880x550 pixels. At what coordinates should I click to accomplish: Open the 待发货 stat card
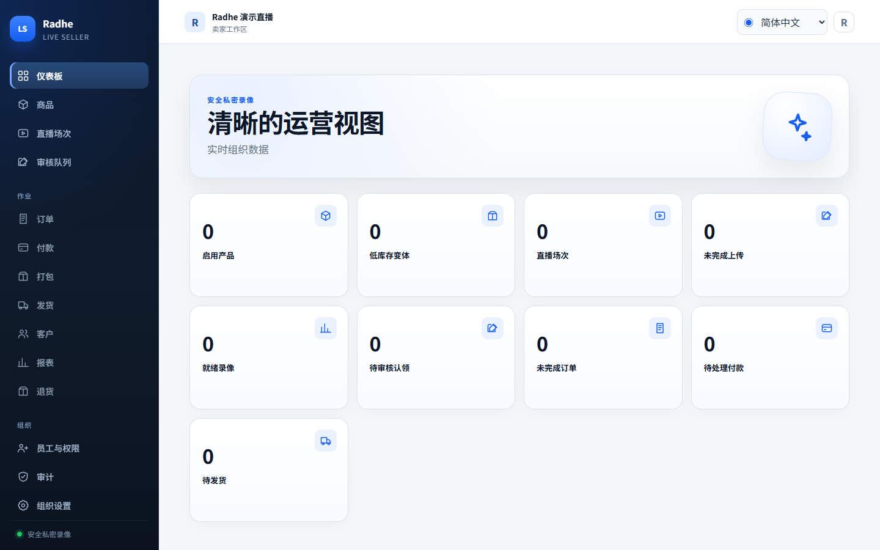click(269, 470)
